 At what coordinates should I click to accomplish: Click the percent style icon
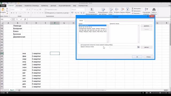point(76,13)
